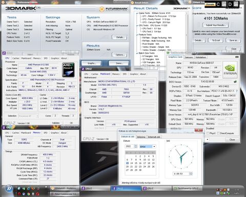Click Submit Your Results in the score window
The height and width of the screenshot is (197, 246).
216,25
